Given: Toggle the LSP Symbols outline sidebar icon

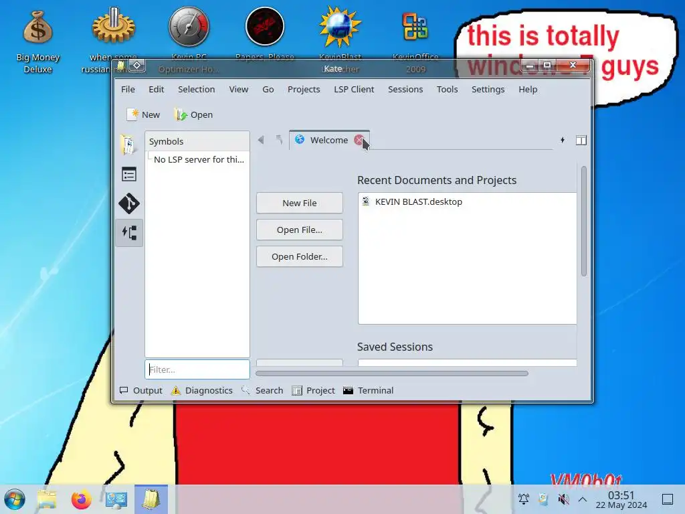Looking at the screenshot, I should click(129, 232).
